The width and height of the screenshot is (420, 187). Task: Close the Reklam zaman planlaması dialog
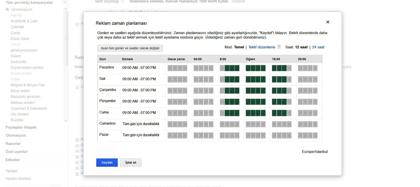point(328,22)
